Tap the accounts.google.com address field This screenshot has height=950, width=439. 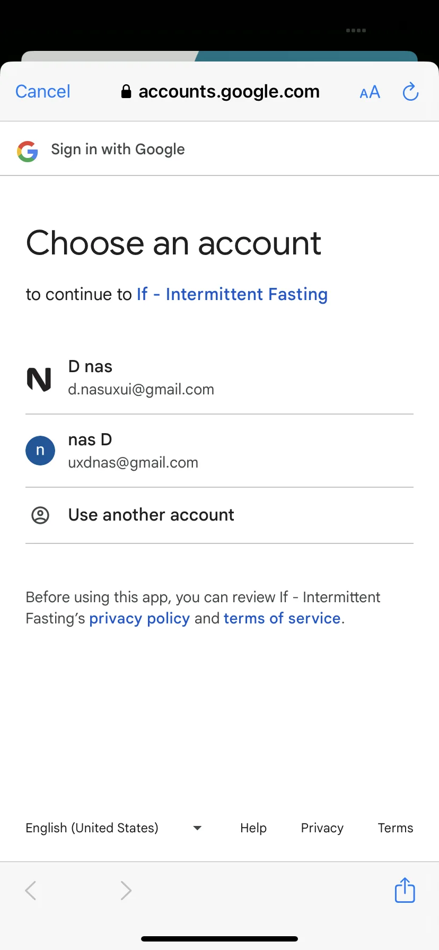(x=220, y=92)
